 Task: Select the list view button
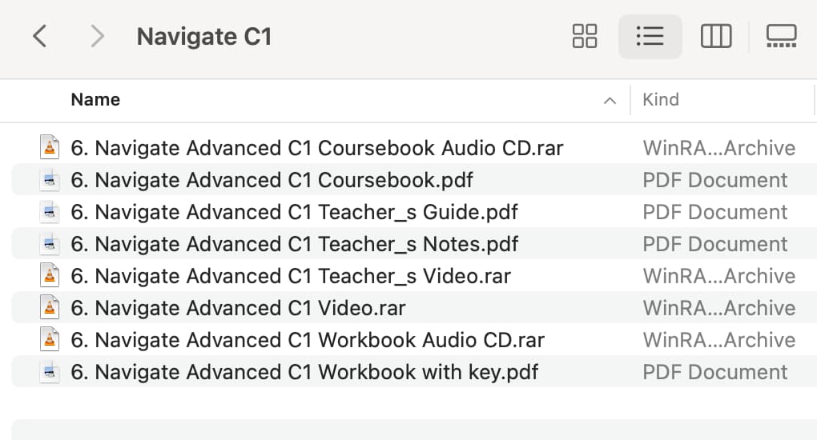coord(650,37)
